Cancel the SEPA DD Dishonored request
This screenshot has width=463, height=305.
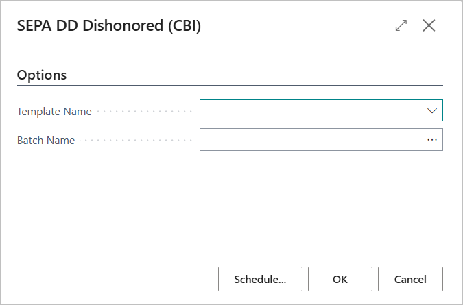point(410,279)
